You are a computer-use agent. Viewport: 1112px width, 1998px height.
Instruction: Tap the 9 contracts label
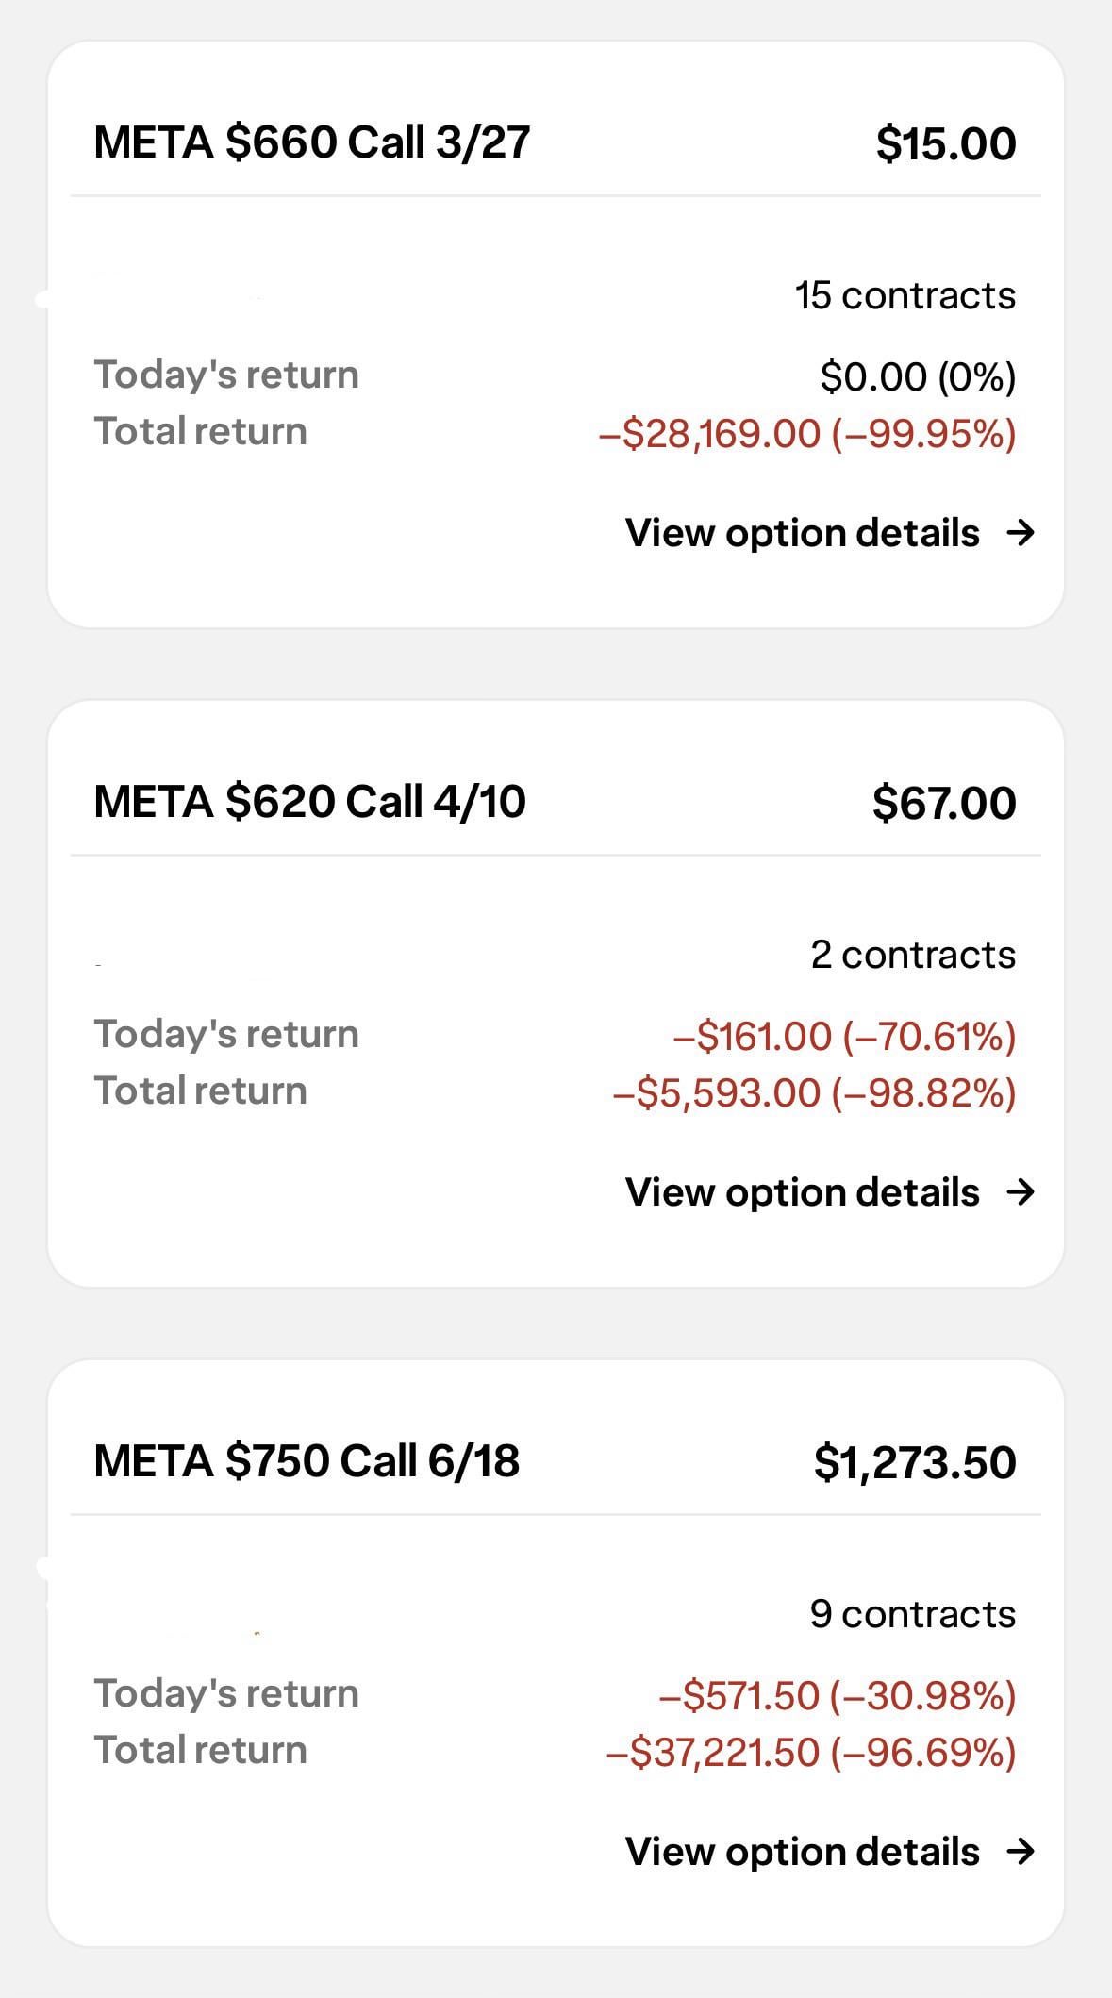pos(913,1614)
